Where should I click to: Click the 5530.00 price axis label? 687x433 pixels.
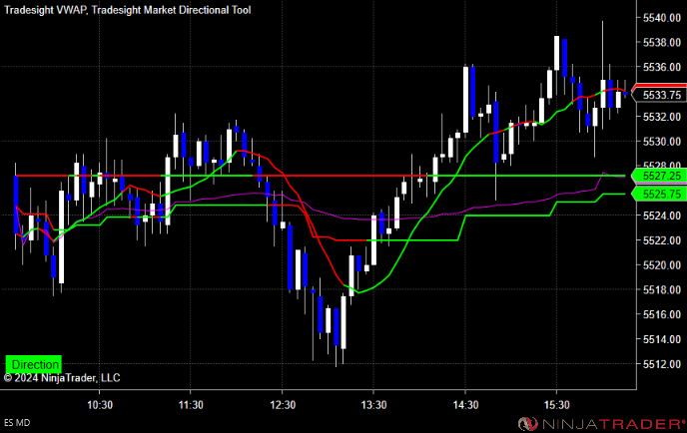(662, 142)
